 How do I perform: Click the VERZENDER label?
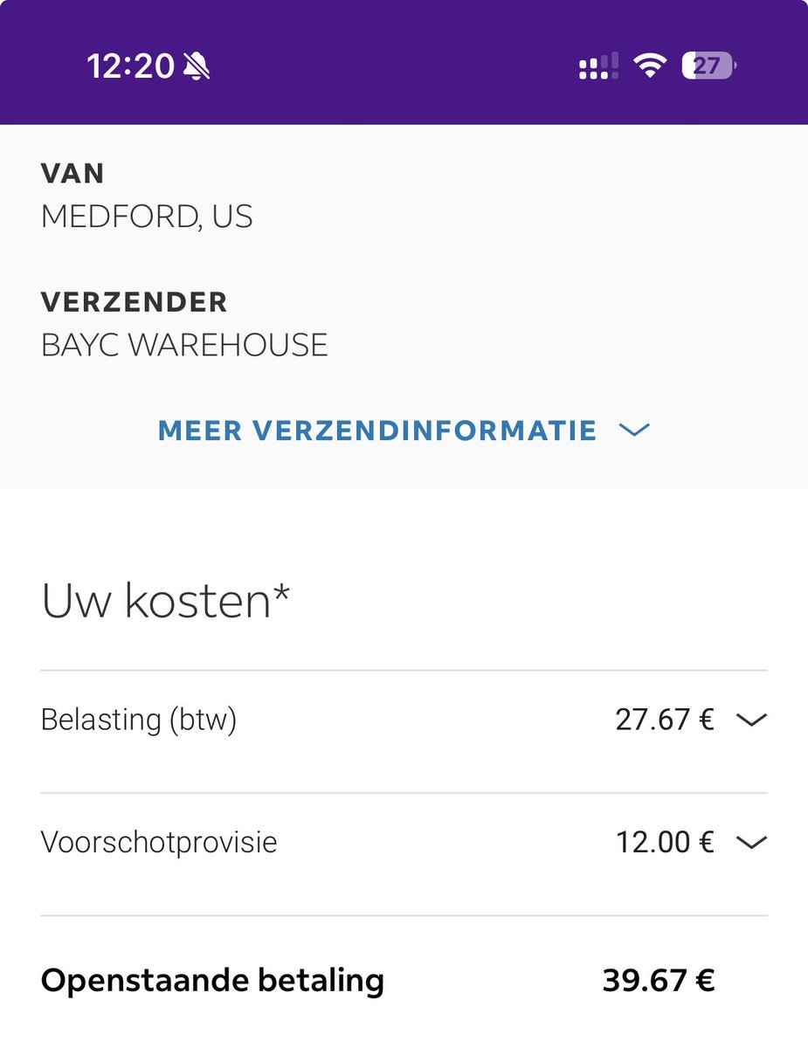[134, 302]
